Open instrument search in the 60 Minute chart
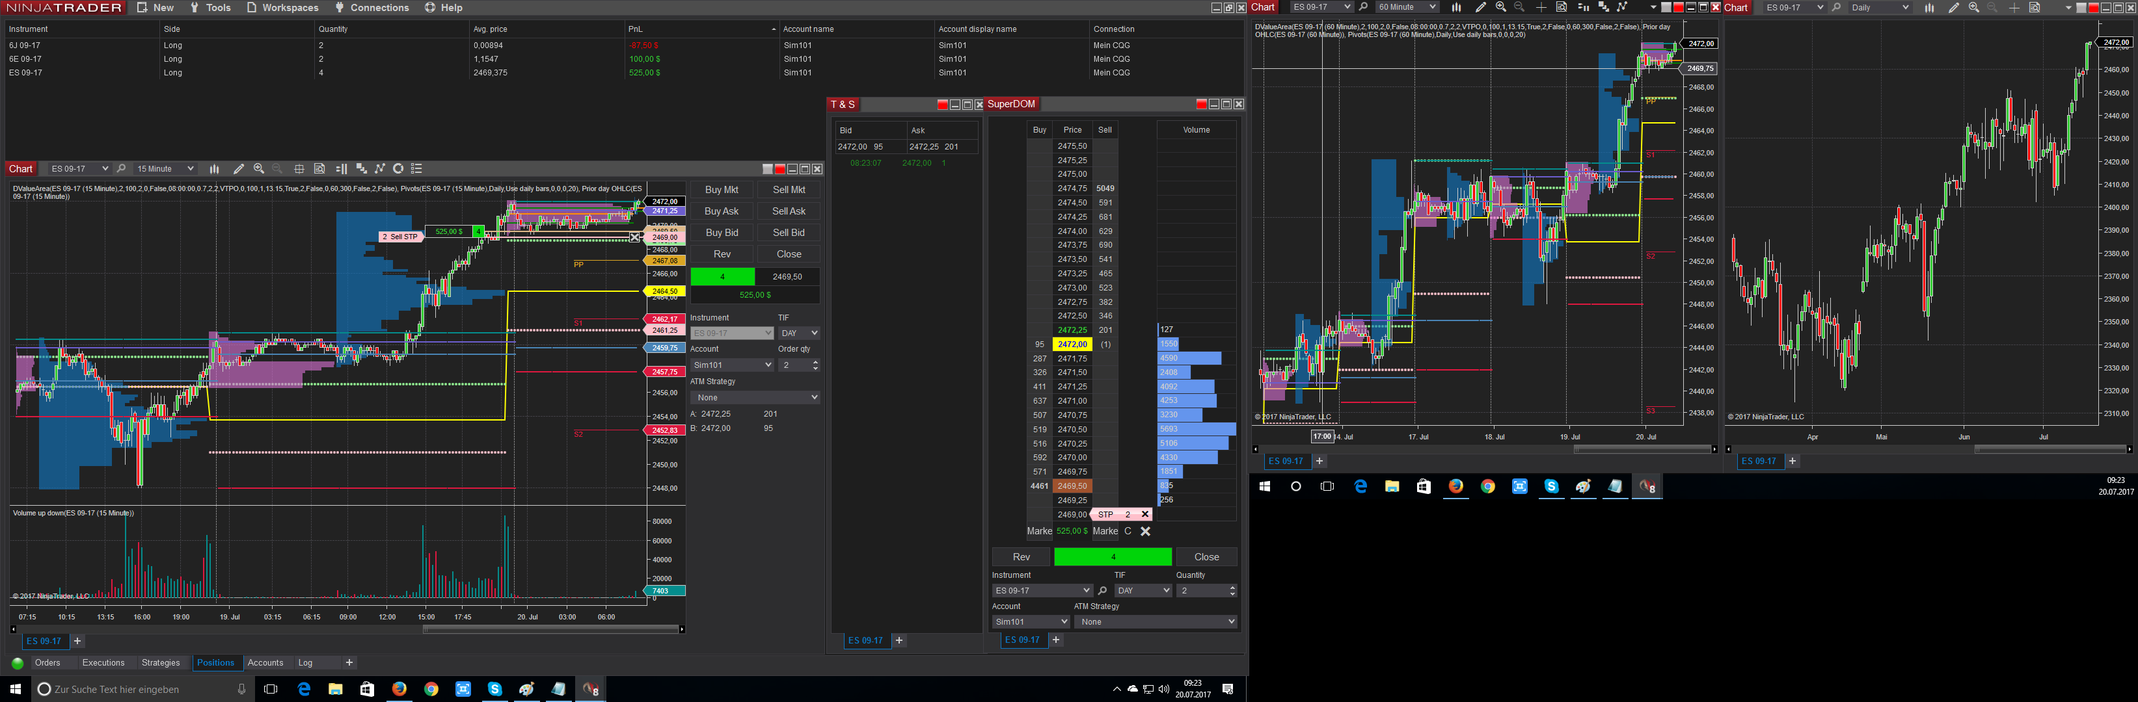Image resolution: width=2138 pixels, height=702 pixels. [x=1363, y=7]
